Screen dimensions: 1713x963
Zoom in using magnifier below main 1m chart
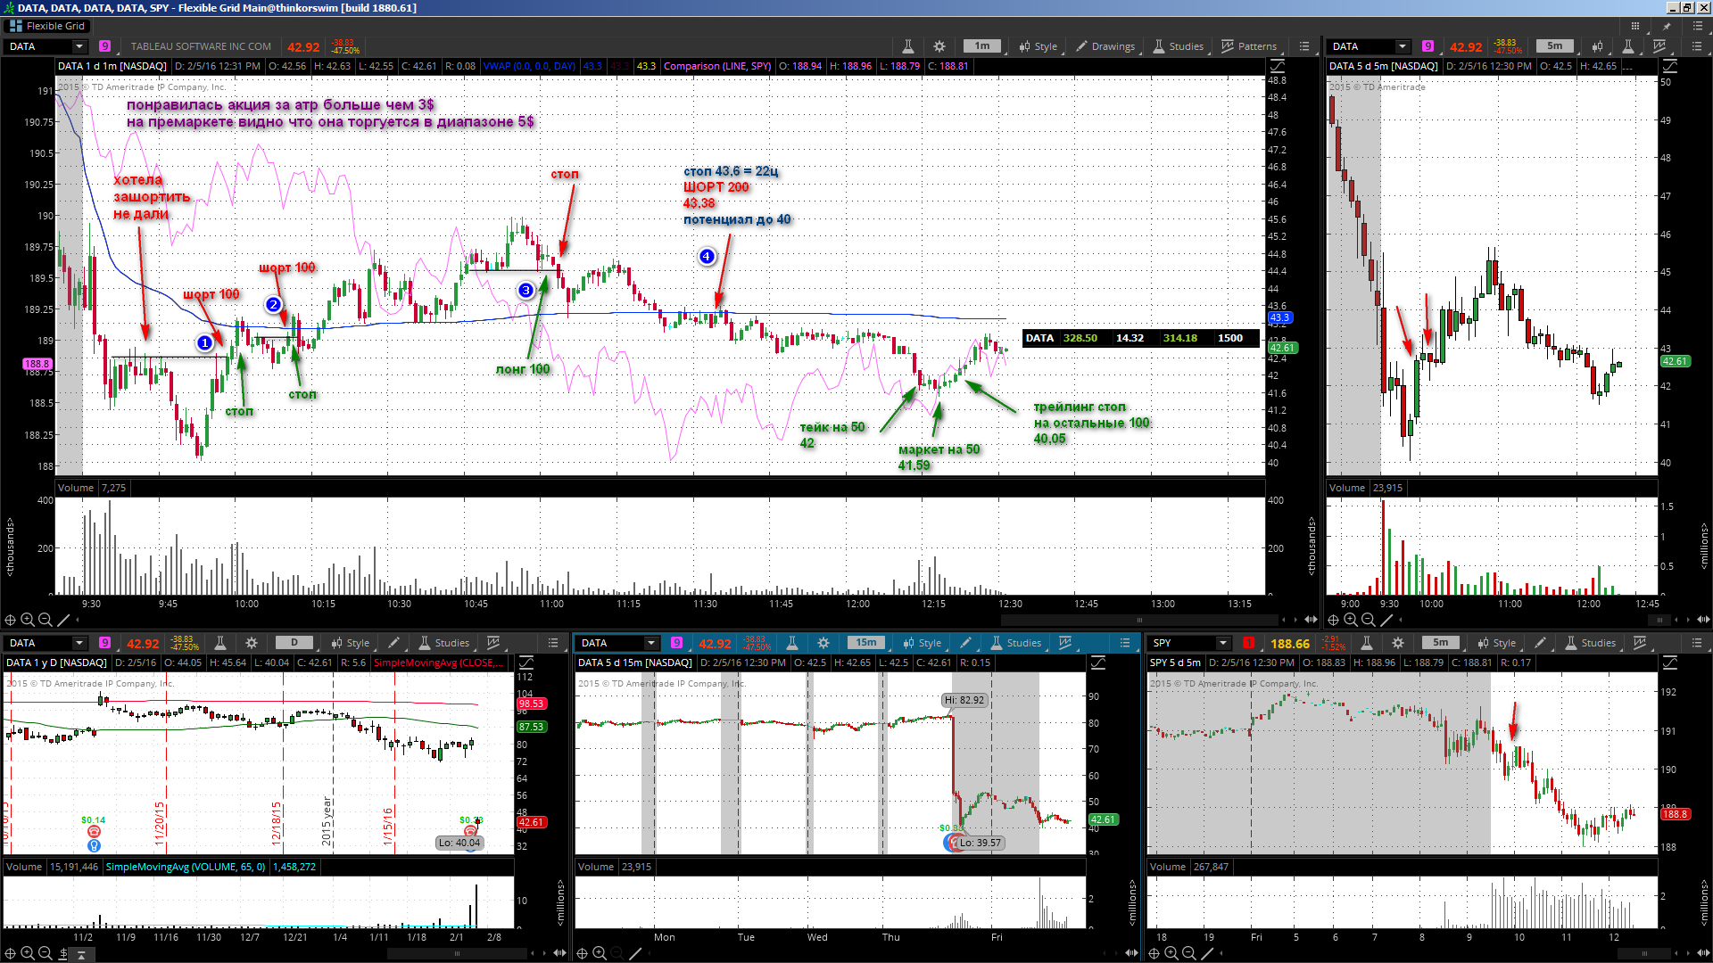pyautogui.click(x=28, y=620)
